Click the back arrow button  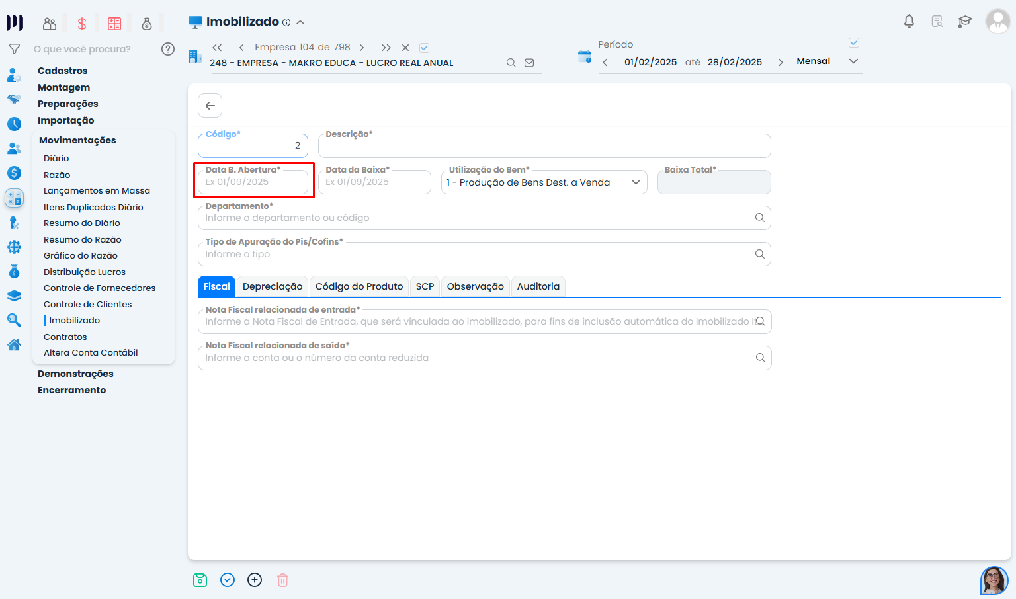pyautogui.click(x=210, y=106)
